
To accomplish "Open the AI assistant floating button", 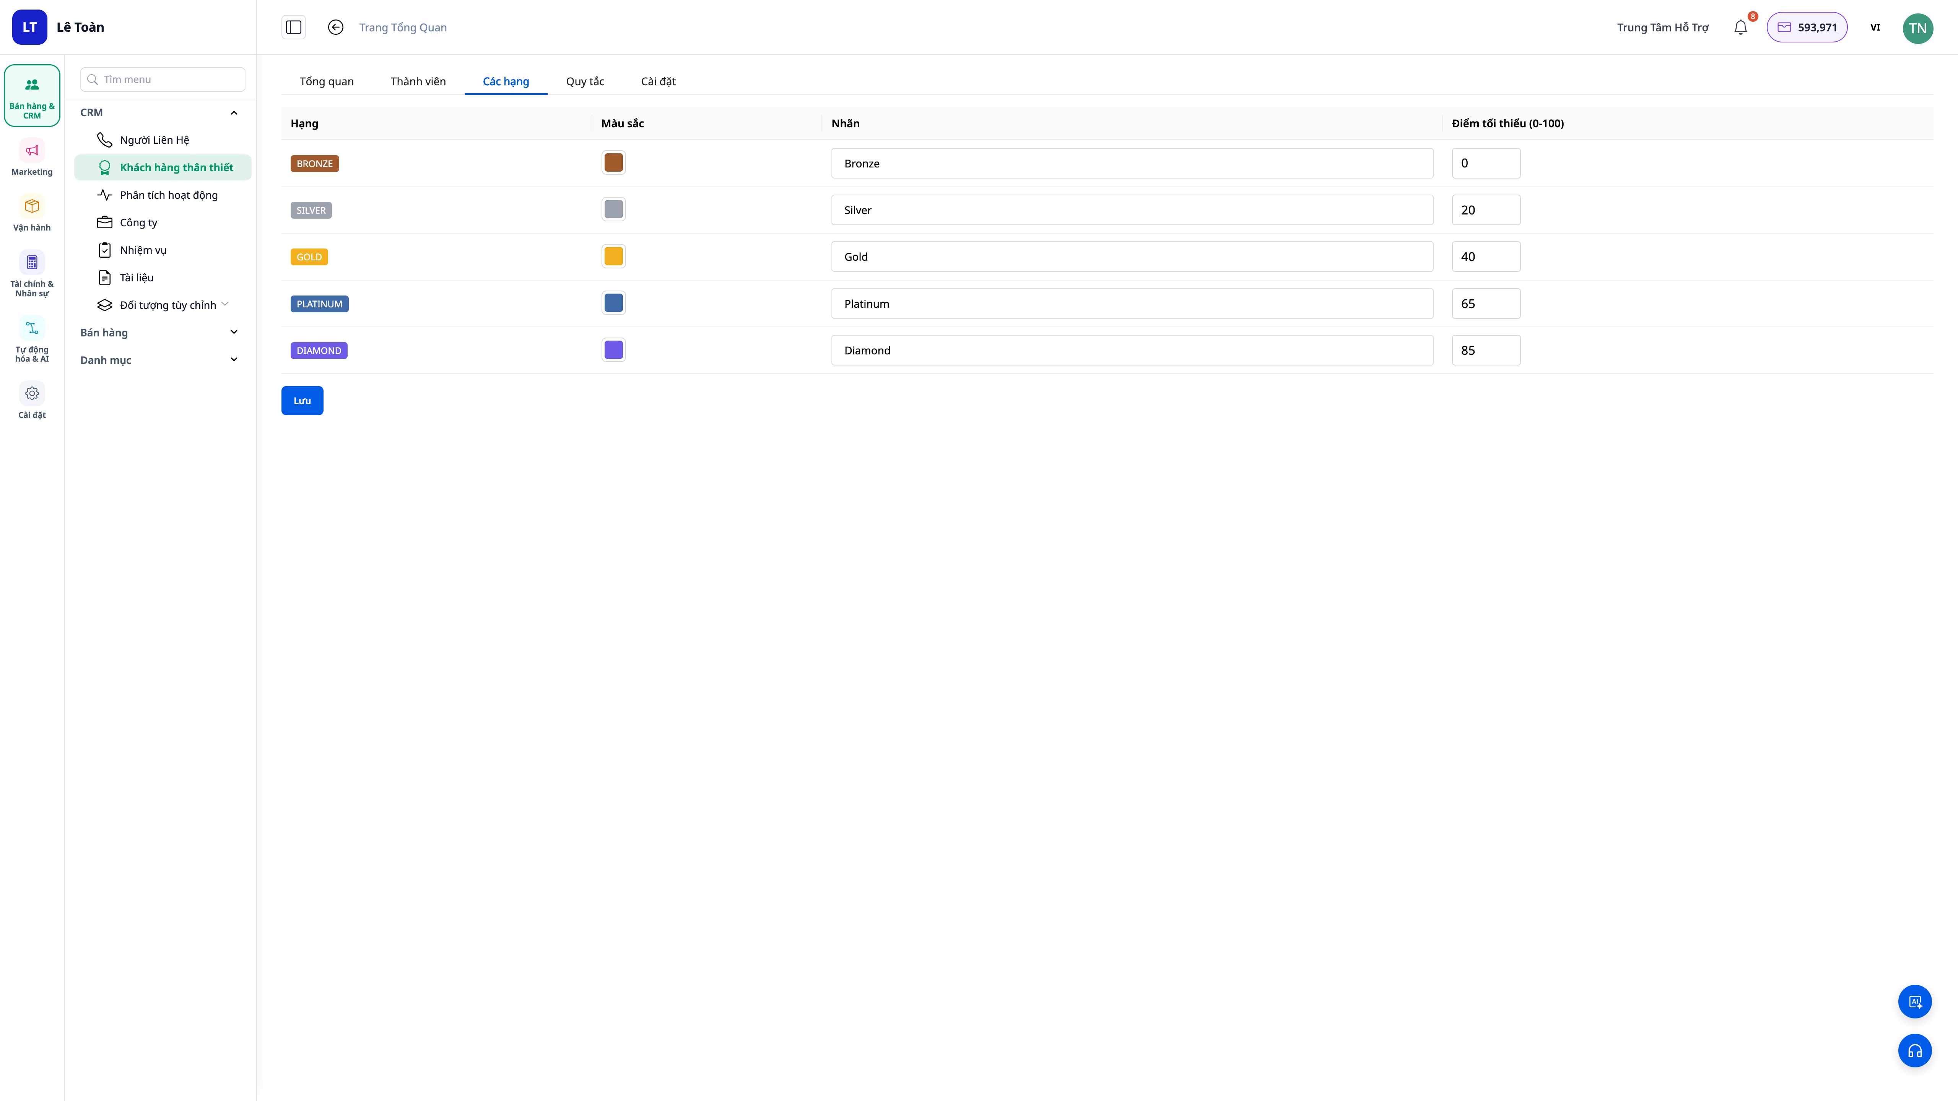I will (x=1915, y=1002).
